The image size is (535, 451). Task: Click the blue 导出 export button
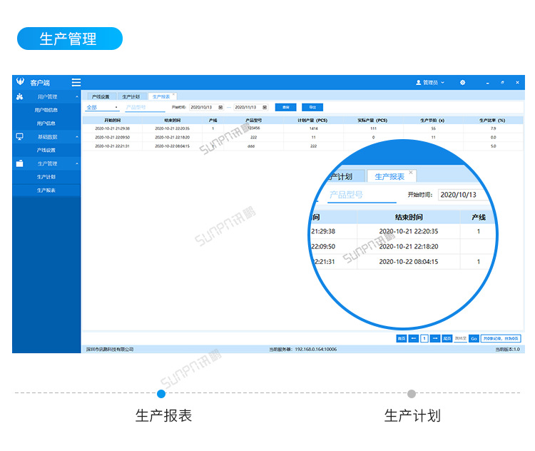[312, 107]
